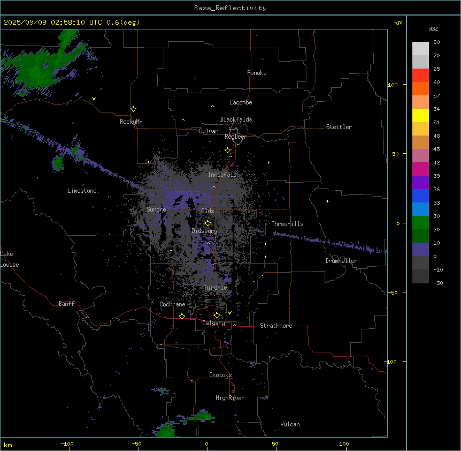
Task: Click the yellow V marker northwest of RockyMH
Action: pyautogui.click(x=94, y=99)
